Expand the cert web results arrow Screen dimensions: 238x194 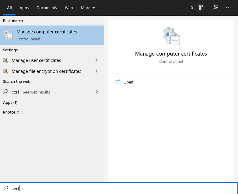coord(96,92)
